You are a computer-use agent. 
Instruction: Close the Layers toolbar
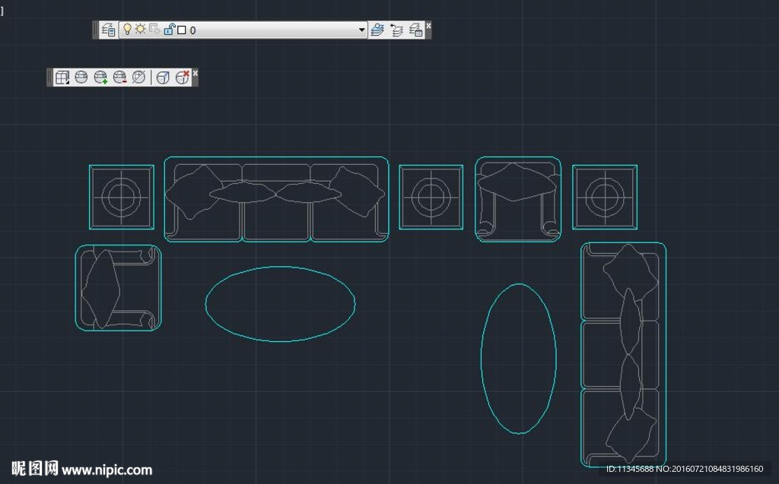click(x=428, y=26)
